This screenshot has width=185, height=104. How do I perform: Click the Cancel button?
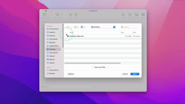pyautogui.click(x=125, y=74)
